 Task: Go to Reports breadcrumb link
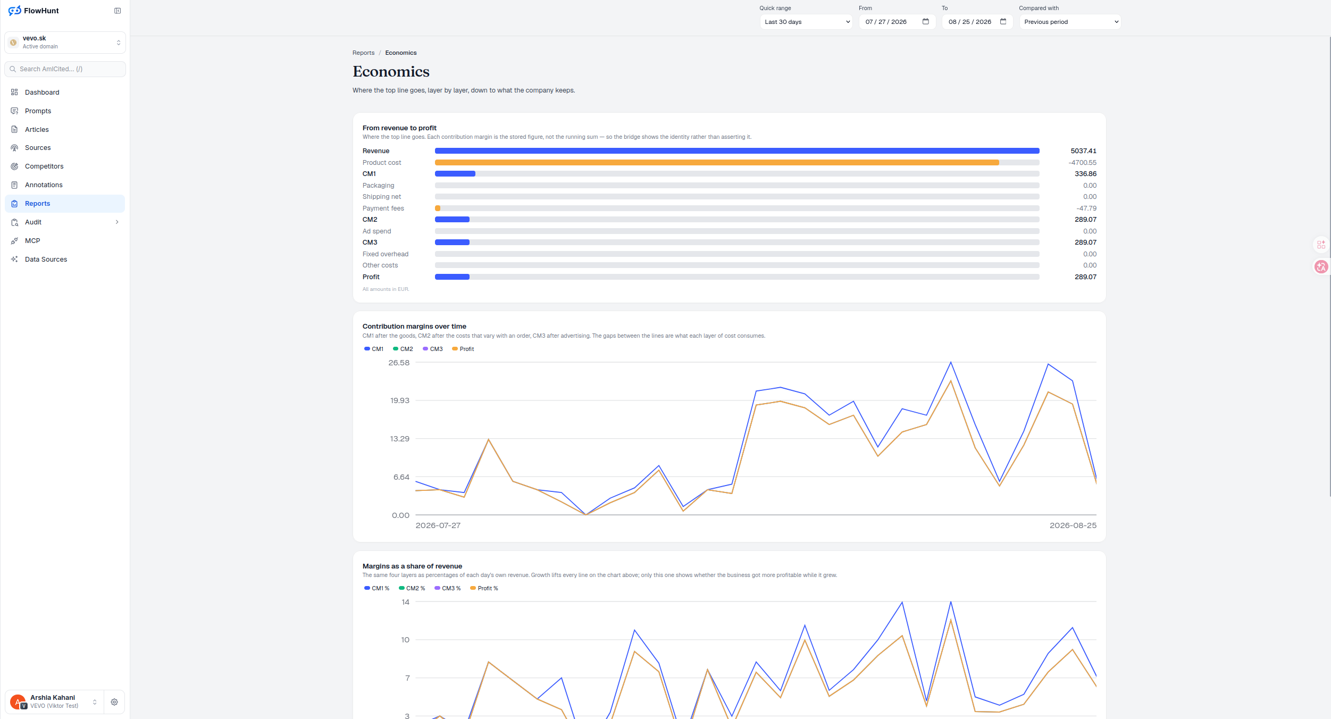pyautogui.click(x=363, y=53)
